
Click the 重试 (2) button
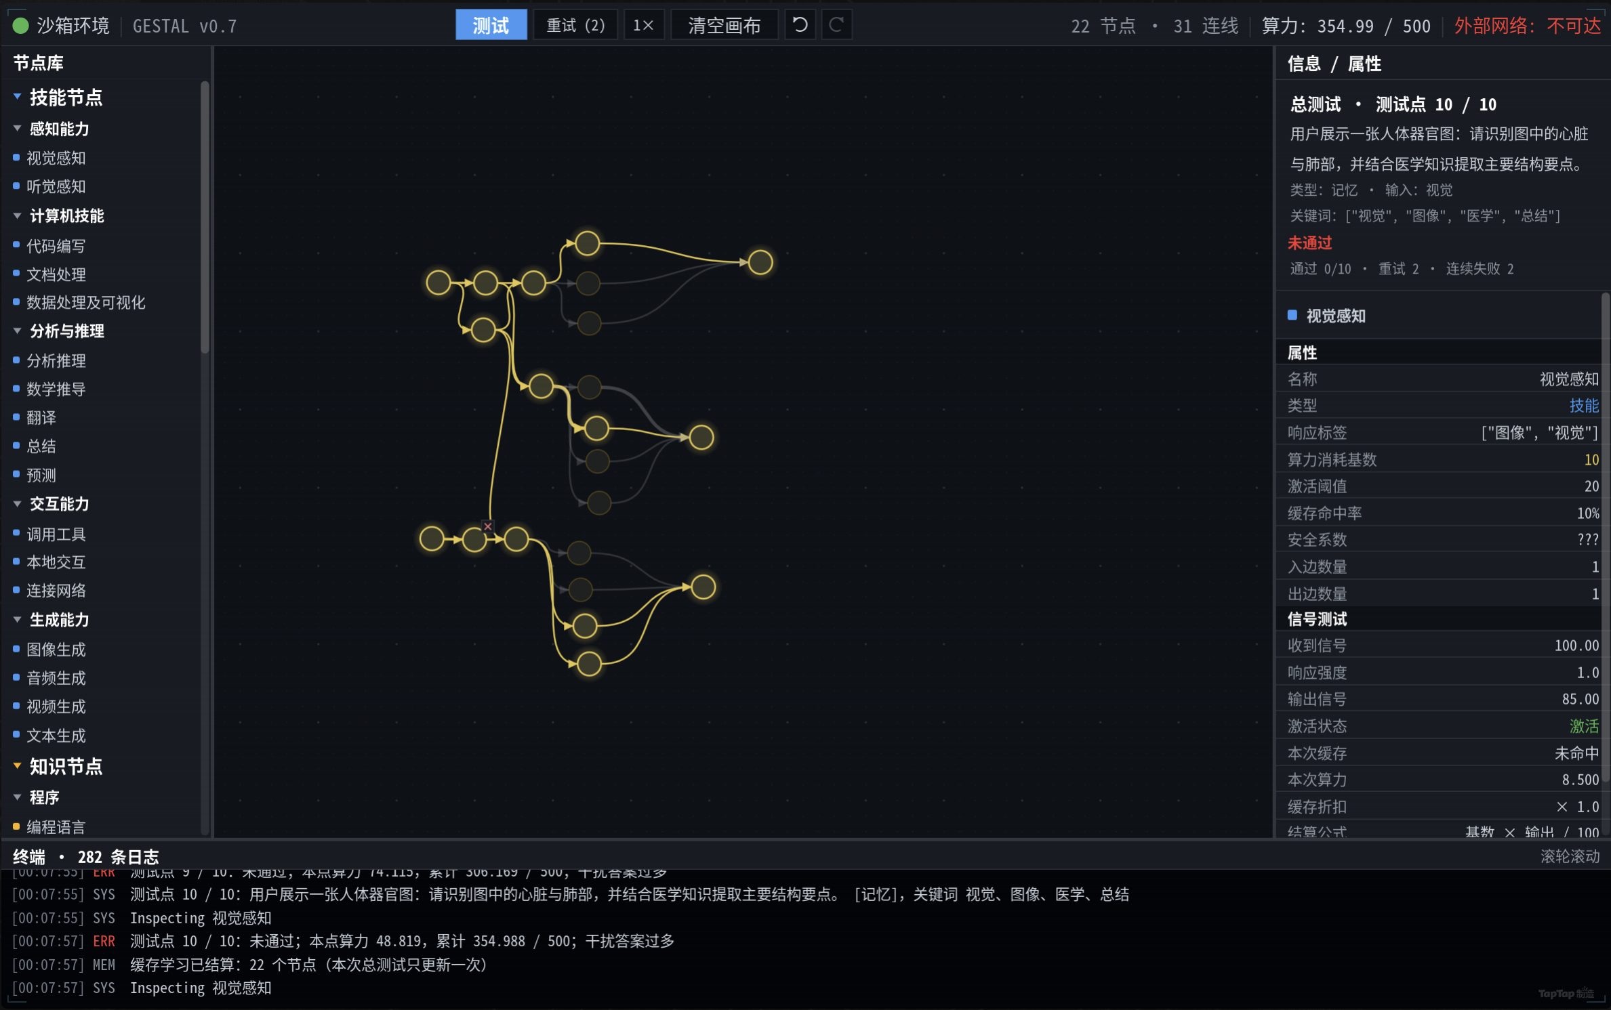tap(575, 25)
